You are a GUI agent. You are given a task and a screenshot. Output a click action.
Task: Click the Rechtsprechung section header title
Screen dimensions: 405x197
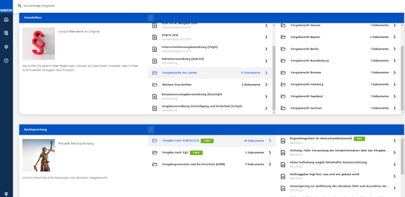click(x=35, y=130)
